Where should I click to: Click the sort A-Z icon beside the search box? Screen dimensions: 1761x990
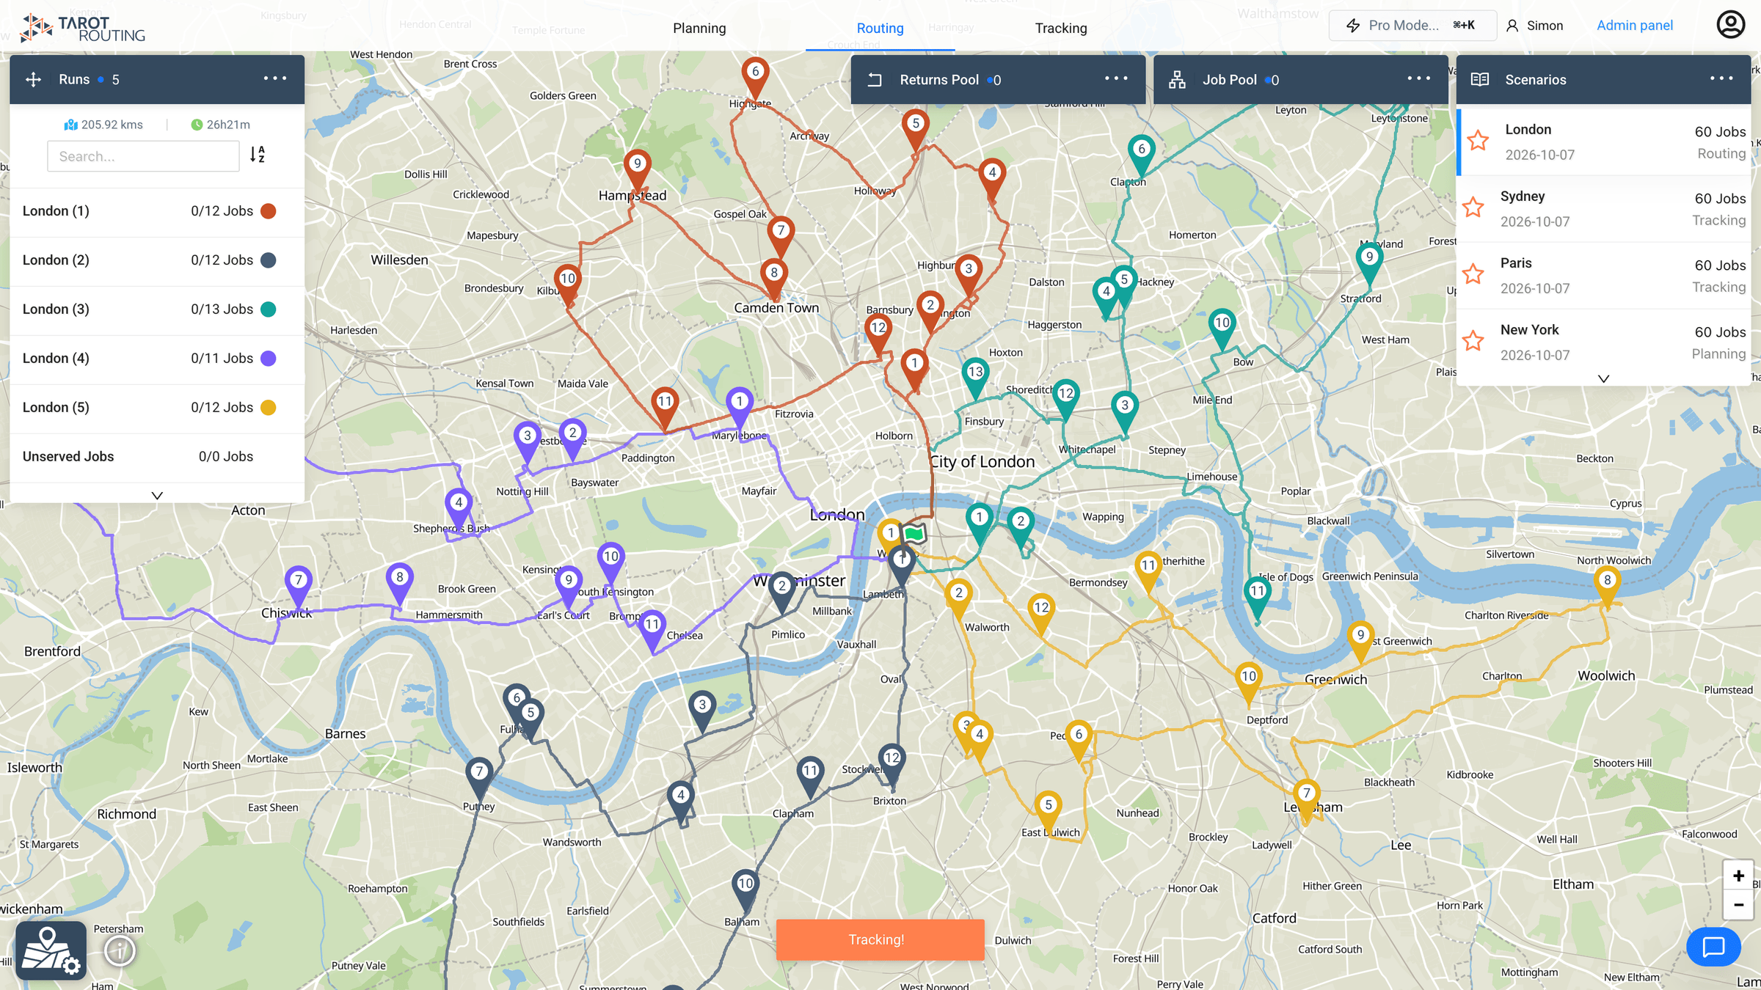tap(257, 155)
